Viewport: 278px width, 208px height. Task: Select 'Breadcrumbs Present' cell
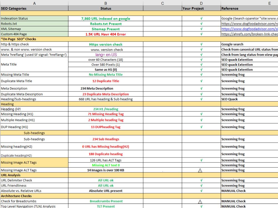click(106, 201)
